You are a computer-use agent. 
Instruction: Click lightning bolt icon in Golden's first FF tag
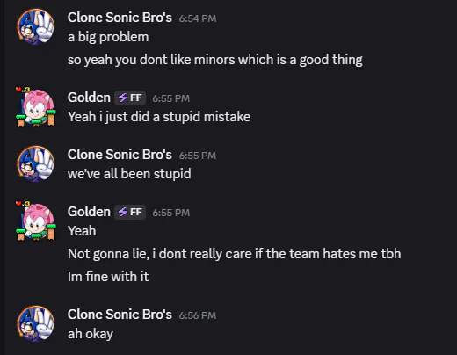click(123, 98)
